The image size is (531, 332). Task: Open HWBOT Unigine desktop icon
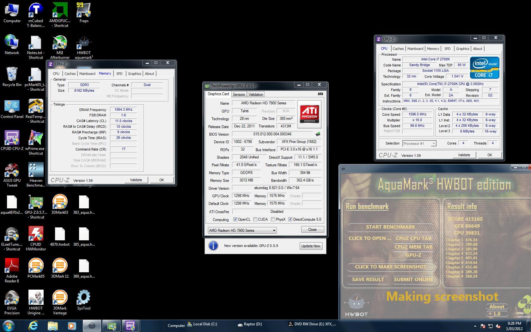coord(36,302)
